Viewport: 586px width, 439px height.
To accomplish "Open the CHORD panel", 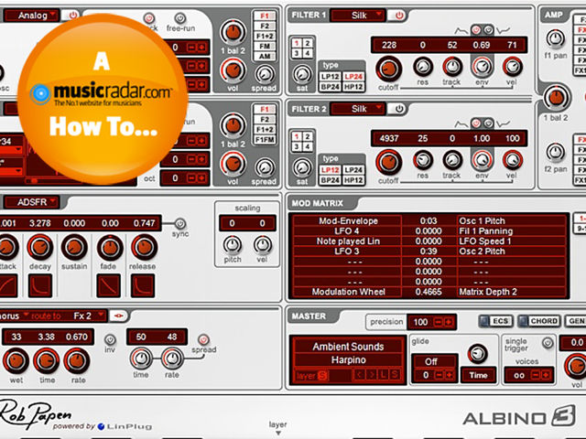I will [x=539, y=321].
